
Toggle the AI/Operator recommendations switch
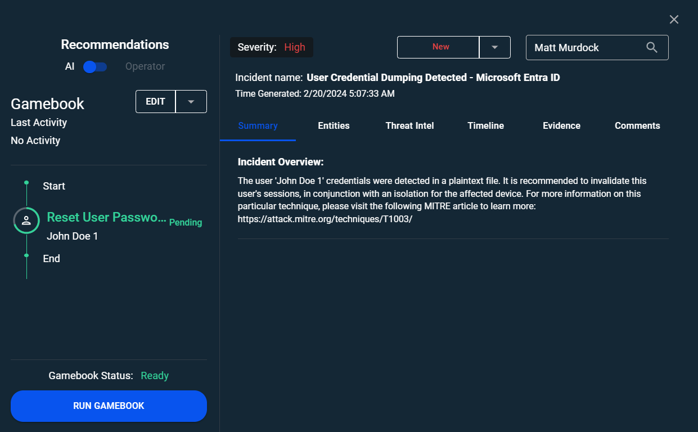[95, 67]
